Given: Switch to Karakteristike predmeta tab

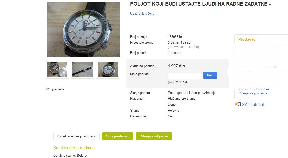Looking at the screenshot, I should point(76,136).
